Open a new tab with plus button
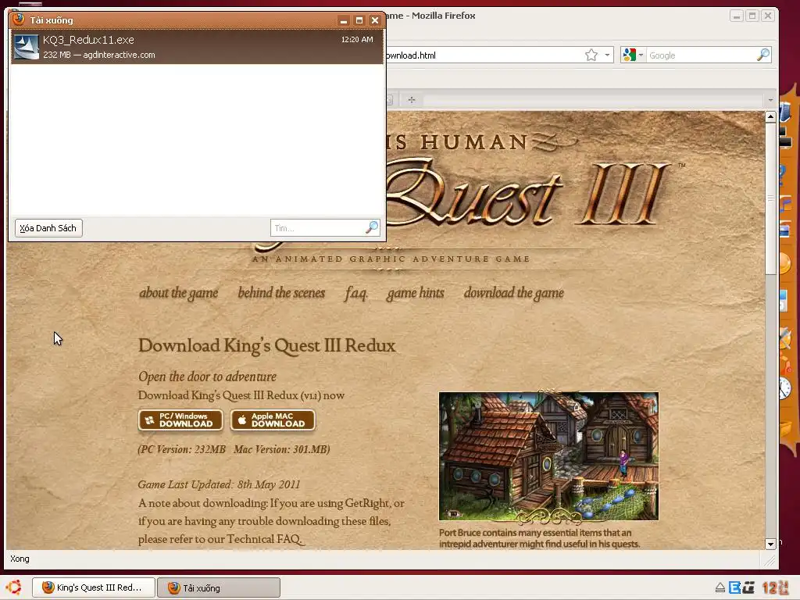Screen dimensions: 800x600 [x=411, y=99]
